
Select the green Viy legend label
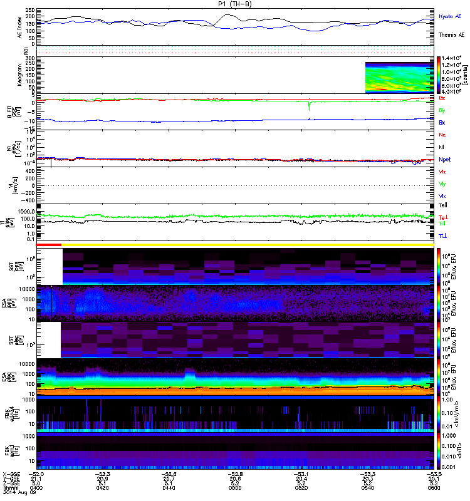(x=442, y=184)
